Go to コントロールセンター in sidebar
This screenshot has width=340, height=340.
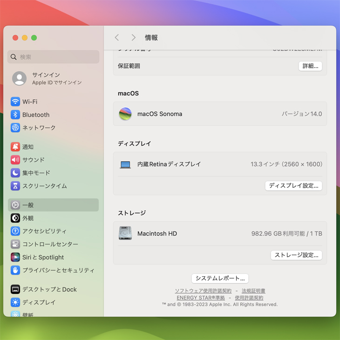(x=50, y=244)
